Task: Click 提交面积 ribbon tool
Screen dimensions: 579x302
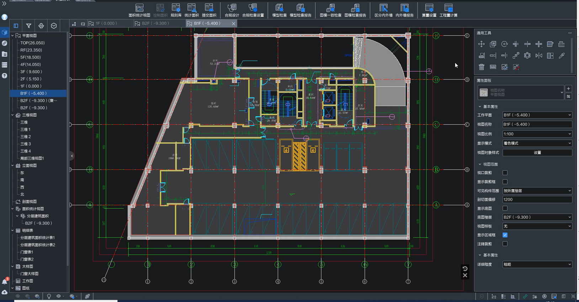Action: click(209, 10)
